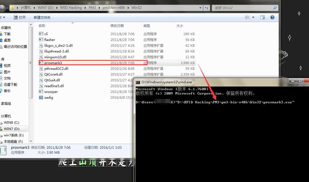Open 最近访问的位置 in the sidebar
309x182 pixels.
(15, 46)
